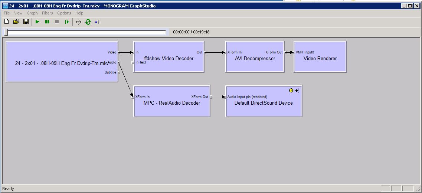Minimize the GraphStudio window
The width and height of the screenshot is (422, 193).
click(x=404, y=6)
